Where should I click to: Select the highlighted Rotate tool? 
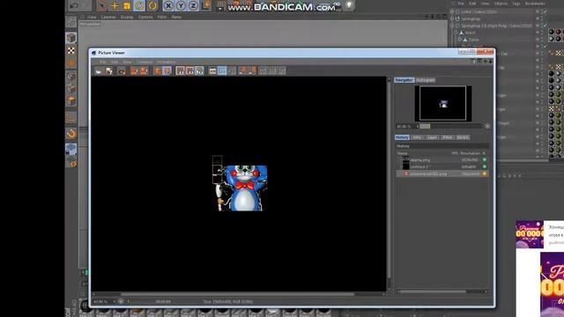tap(139, 6)
